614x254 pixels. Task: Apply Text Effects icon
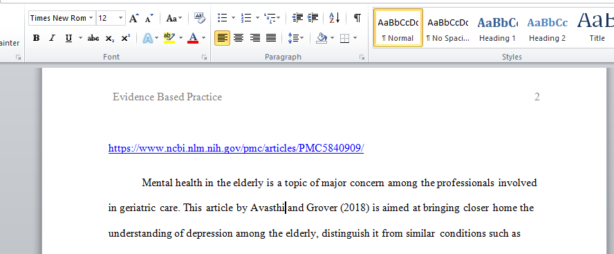point(148,38)
